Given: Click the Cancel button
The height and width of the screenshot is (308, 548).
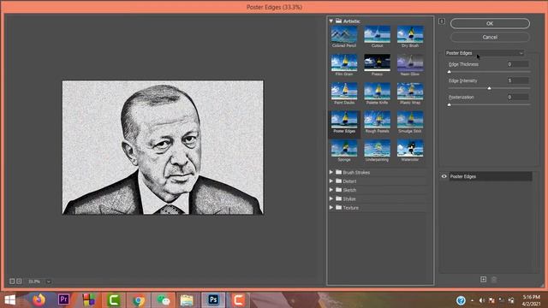Looking at the screenshot, I should point(490,37).
